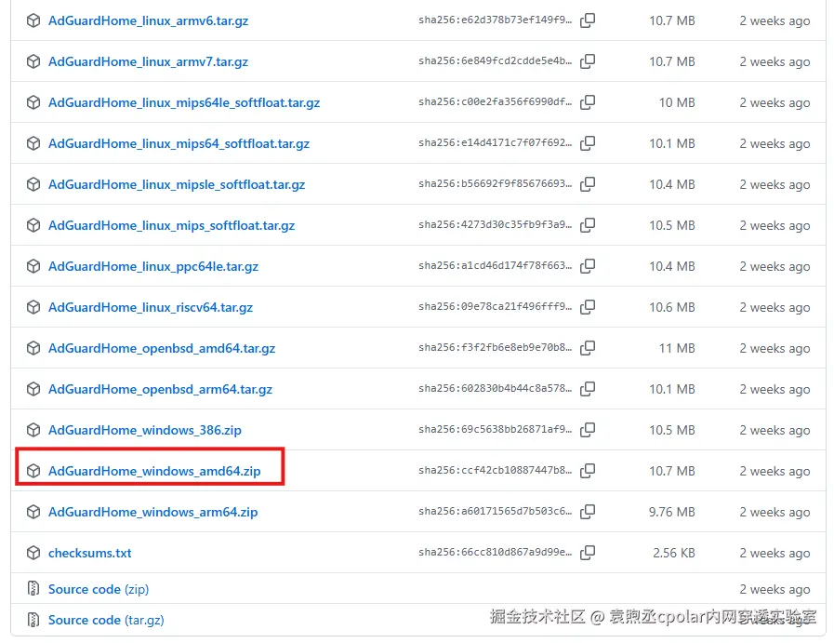Screen dimensions: 834x643
Task: Click the 2.56 KB size value
Action: [674, 553]
